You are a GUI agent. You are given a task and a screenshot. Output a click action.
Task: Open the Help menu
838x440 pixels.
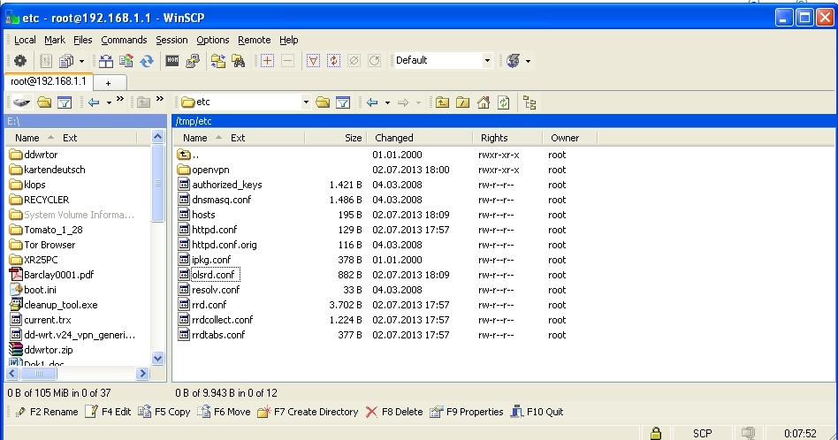(288, 40)
